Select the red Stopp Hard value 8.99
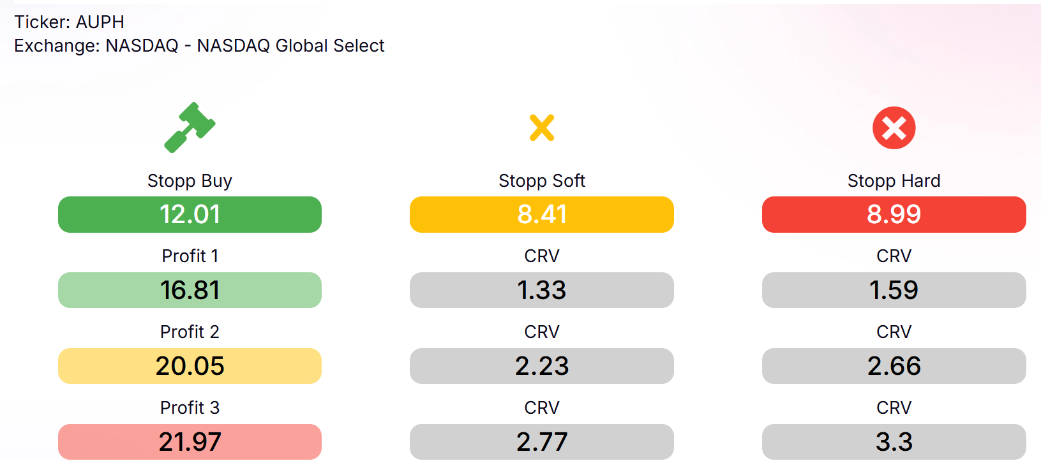Viewport: 1041px width, 461px height. pos(894,214)
